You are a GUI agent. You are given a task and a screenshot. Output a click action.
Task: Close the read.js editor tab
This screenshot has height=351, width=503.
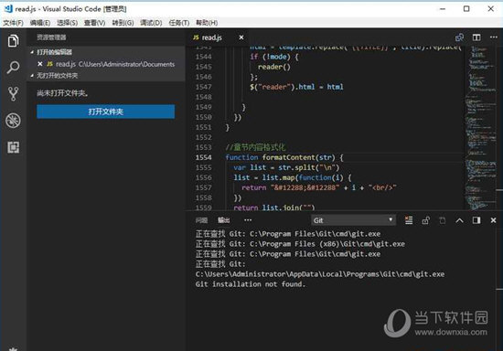[241, 37]
